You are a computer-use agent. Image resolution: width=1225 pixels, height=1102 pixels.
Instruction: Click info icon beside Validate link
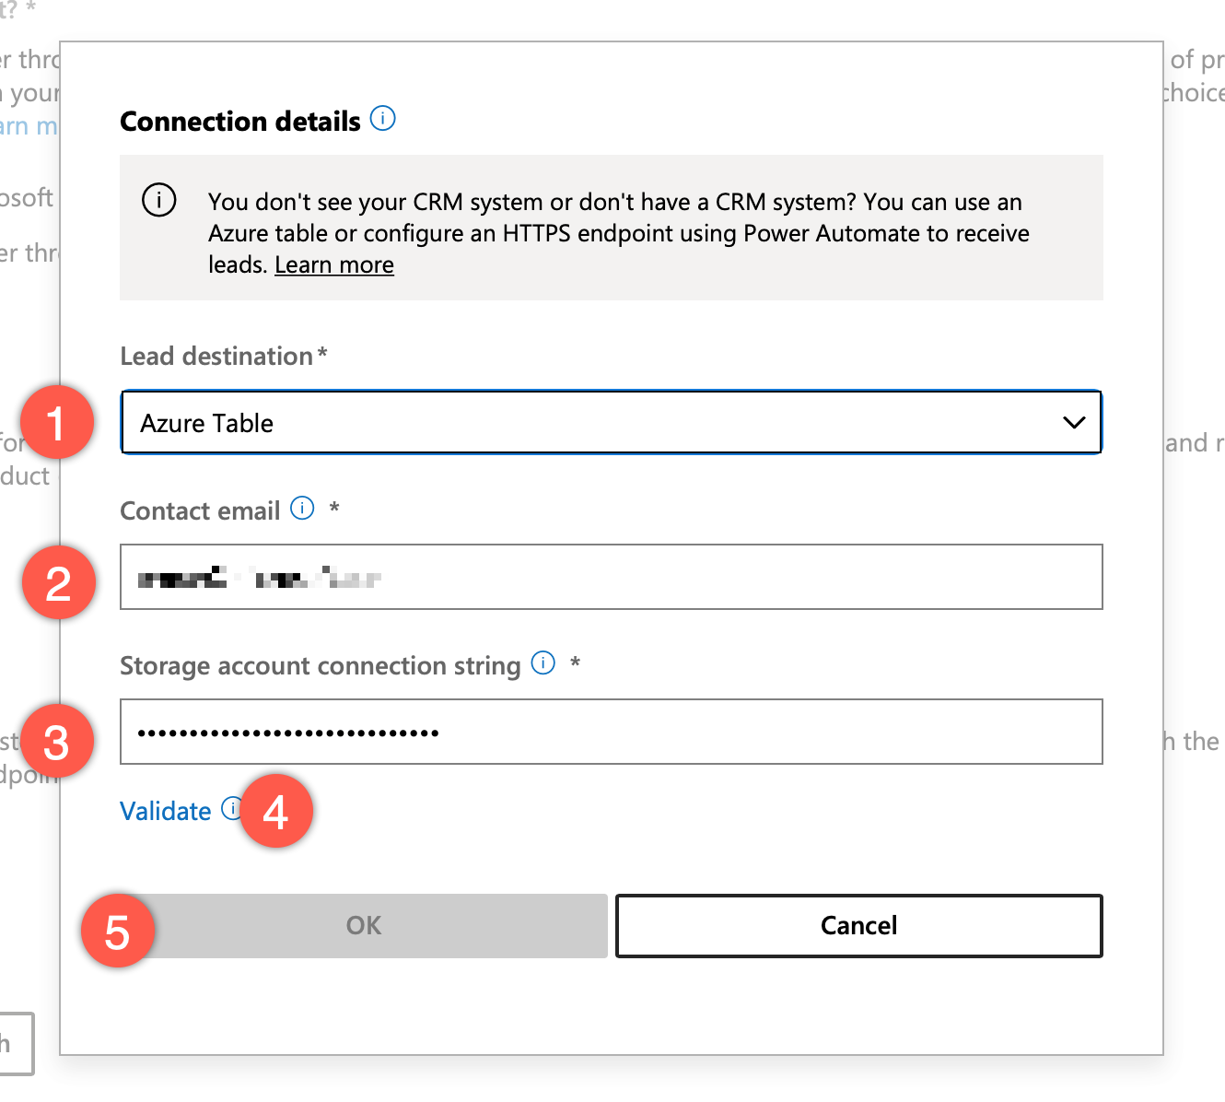point(232,808)
